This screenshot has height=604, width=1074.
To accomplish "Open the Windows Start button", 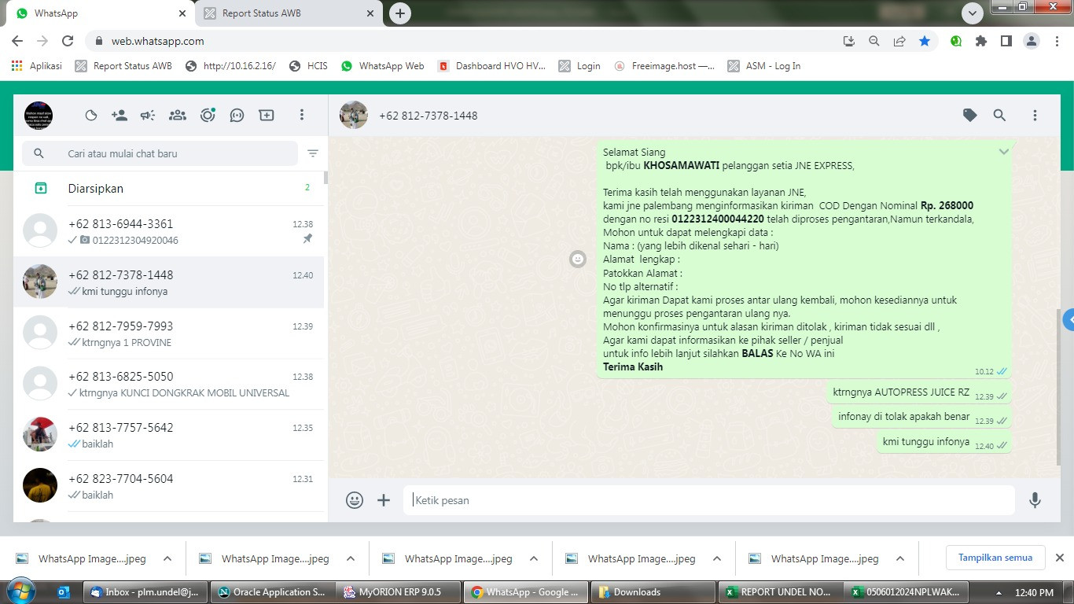I will coord(20,591).
